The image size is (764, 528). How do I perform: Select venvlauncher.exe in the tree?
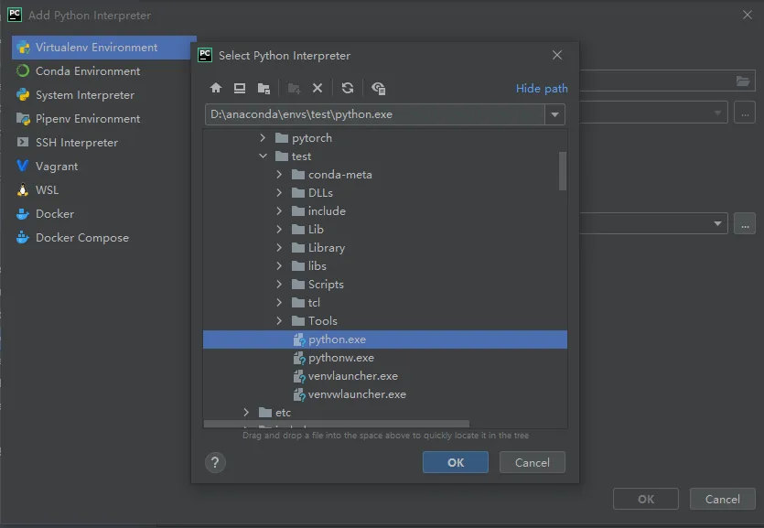(x=353, y=376)
